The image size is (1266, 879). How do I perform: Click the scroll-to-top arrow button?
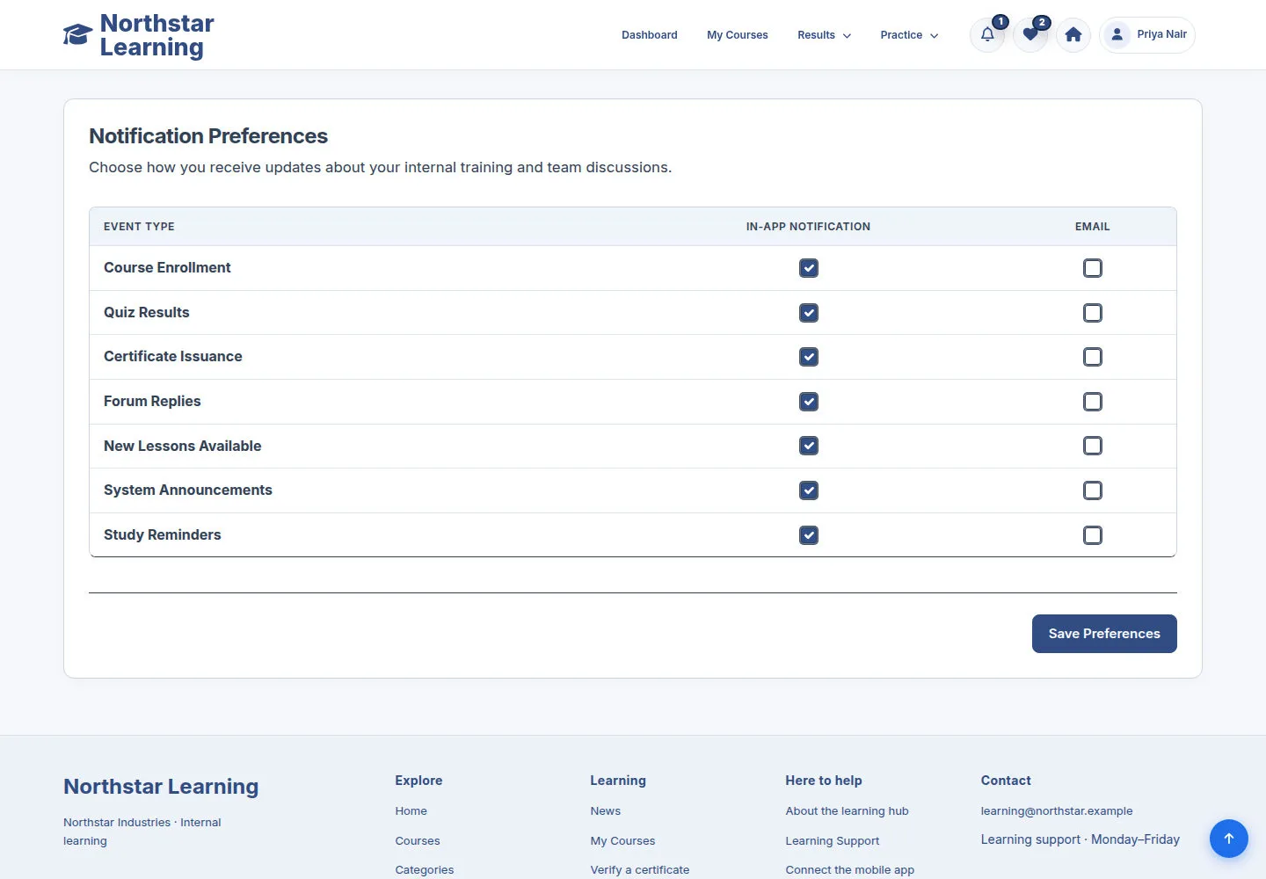1229,839
